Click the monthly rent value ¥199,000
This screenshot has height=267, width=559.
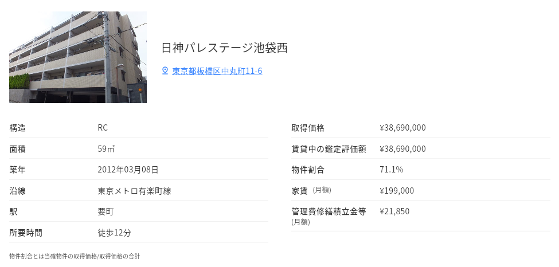point(397,190)
